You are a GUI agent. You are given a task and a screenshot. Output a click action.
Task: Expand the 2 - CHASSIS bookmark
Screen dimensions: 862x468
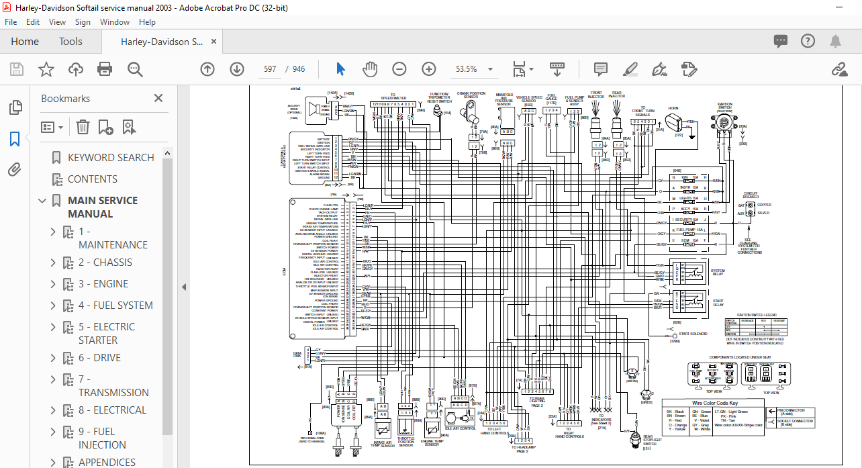54,263
